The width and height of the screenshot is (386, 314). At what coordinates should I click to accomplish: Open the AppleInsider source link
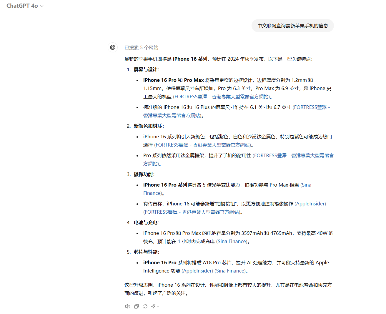tap(310, 203)
